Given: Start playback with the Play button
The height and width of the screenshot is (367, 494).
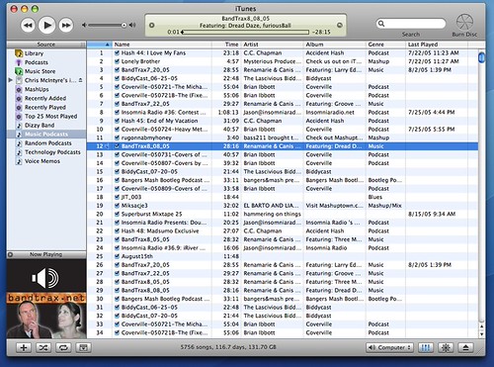Looking at the screenshot, I should [x=46, y=25].
